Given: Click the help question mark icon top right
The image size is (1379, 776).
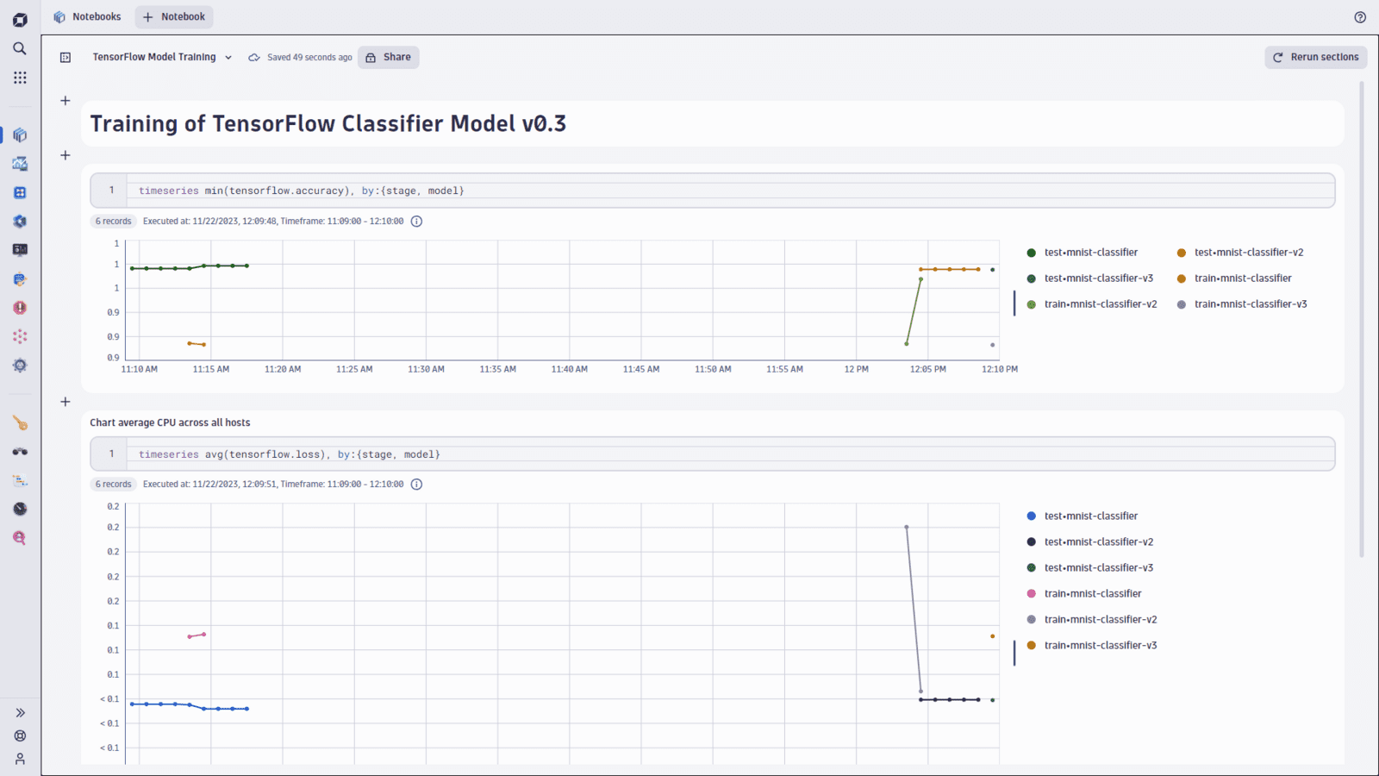Looking at the screenshot, I should [1360, 16].
